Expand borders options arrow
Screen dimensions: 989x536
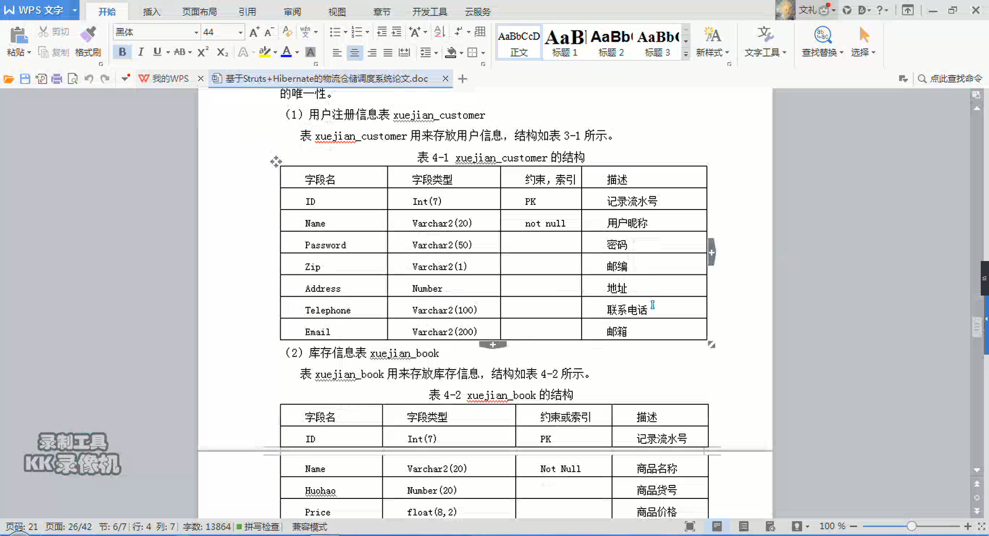tap(483, 53)
